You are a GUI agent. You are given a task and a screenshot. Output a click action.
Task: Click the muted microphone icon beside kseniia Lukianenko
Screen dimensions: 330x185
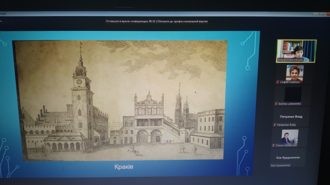(x=276, y=104)
